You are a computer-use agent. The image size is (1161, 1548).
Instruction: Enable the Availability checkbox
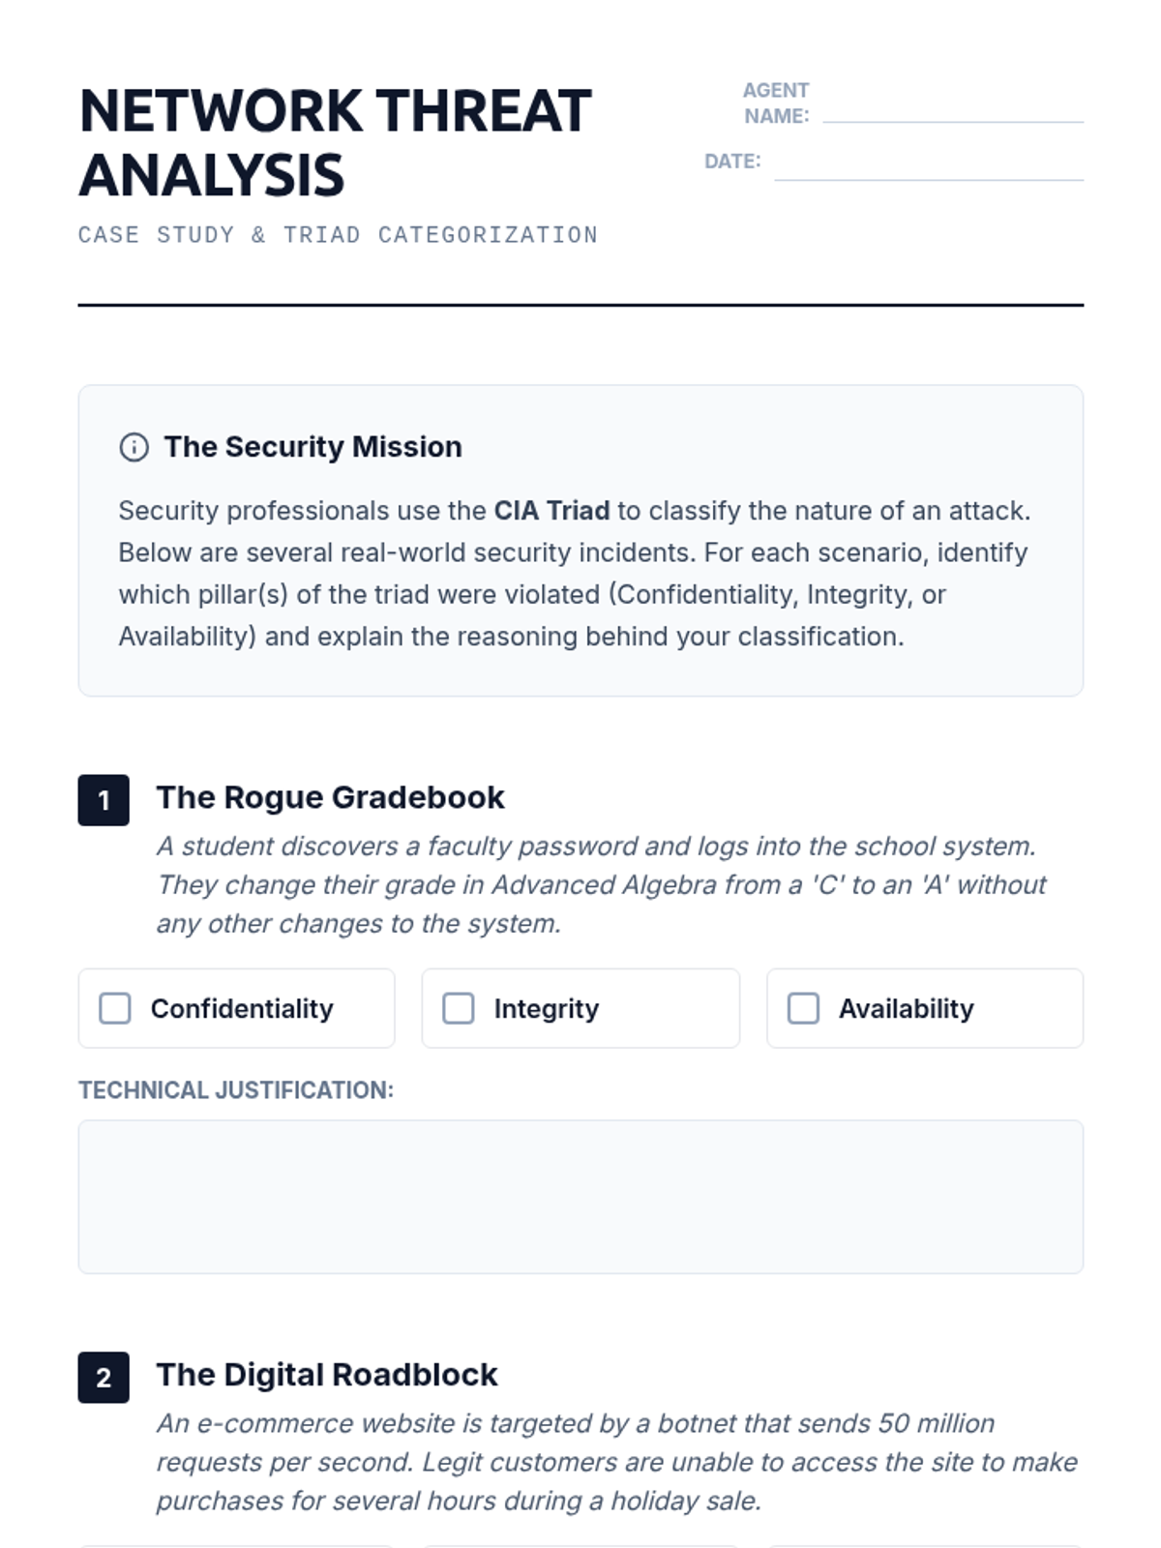point(803,1008)
